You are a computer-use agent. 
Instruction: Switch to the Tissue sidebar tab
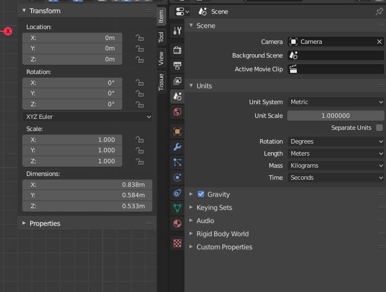[161, 82]
